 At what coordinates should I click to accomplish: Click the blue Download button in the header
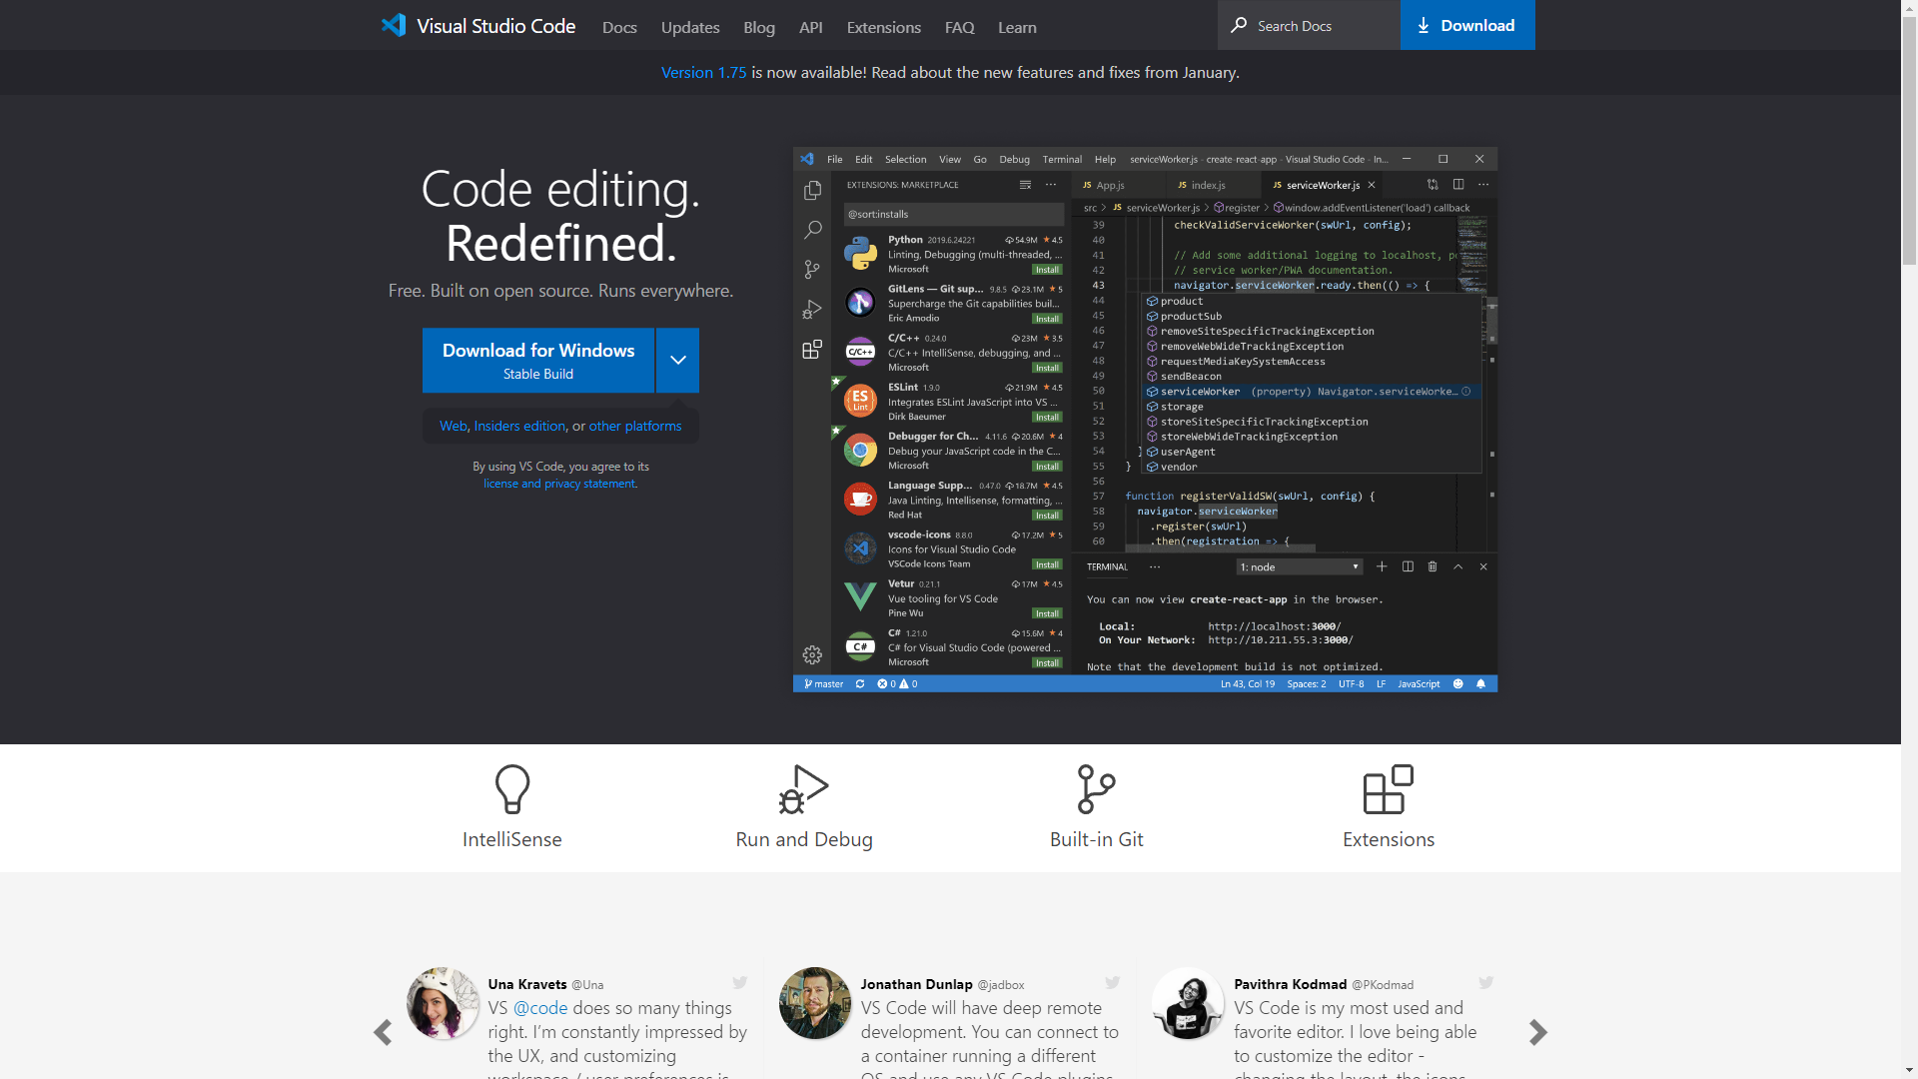coord(1467,25)
